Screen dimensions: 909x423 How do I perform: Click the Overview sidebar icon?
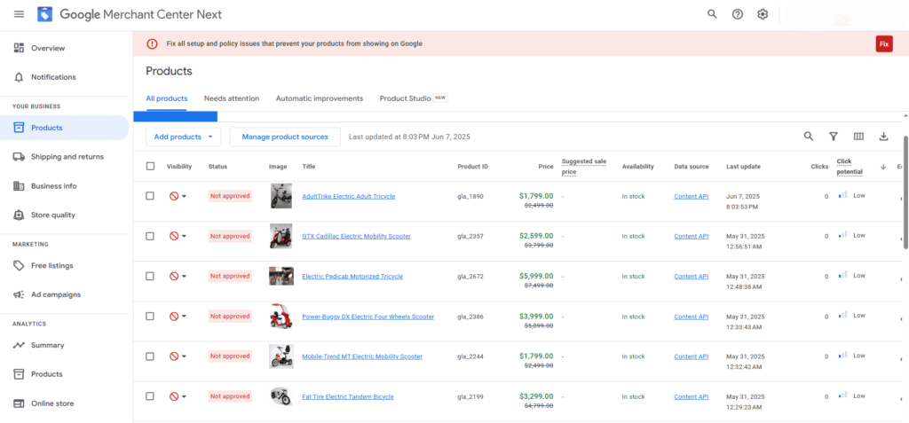point(19,48)
